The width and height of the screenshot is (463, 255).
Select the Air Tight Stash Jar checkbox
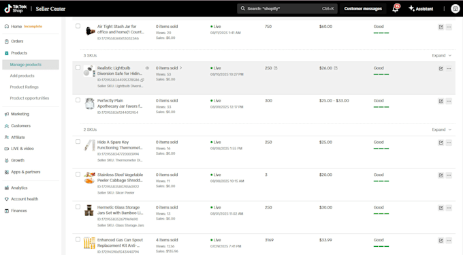coord(78,26)
